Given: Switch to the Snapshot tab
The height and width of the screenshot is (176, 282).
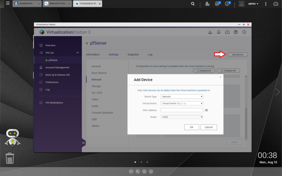Looking at the screenshot, I should click(x=133, y=54).
